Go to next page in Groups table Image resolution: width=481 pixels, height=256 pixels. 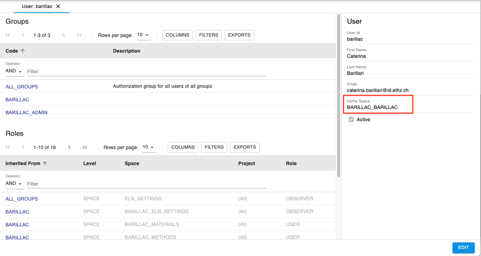pos(64,35)
